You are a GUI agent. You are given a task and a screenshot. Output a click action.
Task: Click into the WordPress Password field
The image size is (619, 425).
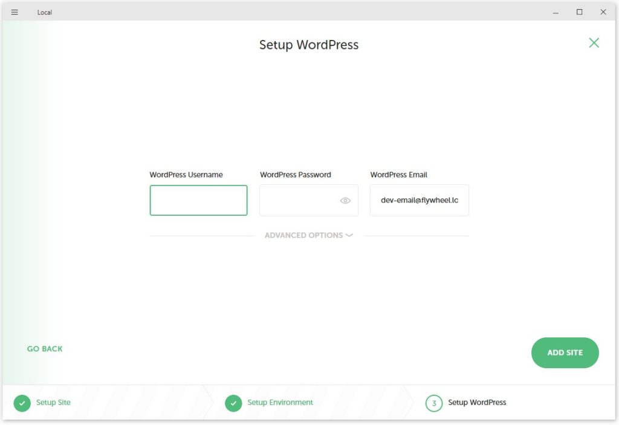tap(299, 200)
